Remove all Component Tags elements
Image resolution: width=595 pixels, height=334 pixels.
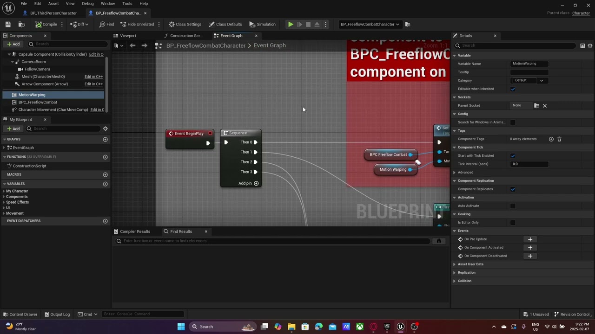[x=559, y=139]
